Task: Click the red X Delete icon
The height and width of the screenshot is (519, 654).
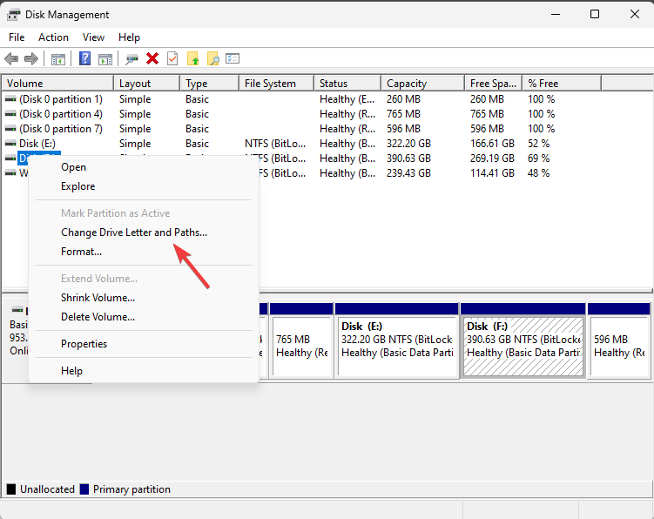Action: 152,59
